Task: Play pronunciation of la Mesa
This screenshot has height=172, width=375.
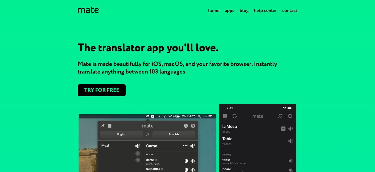Action: 291,129
